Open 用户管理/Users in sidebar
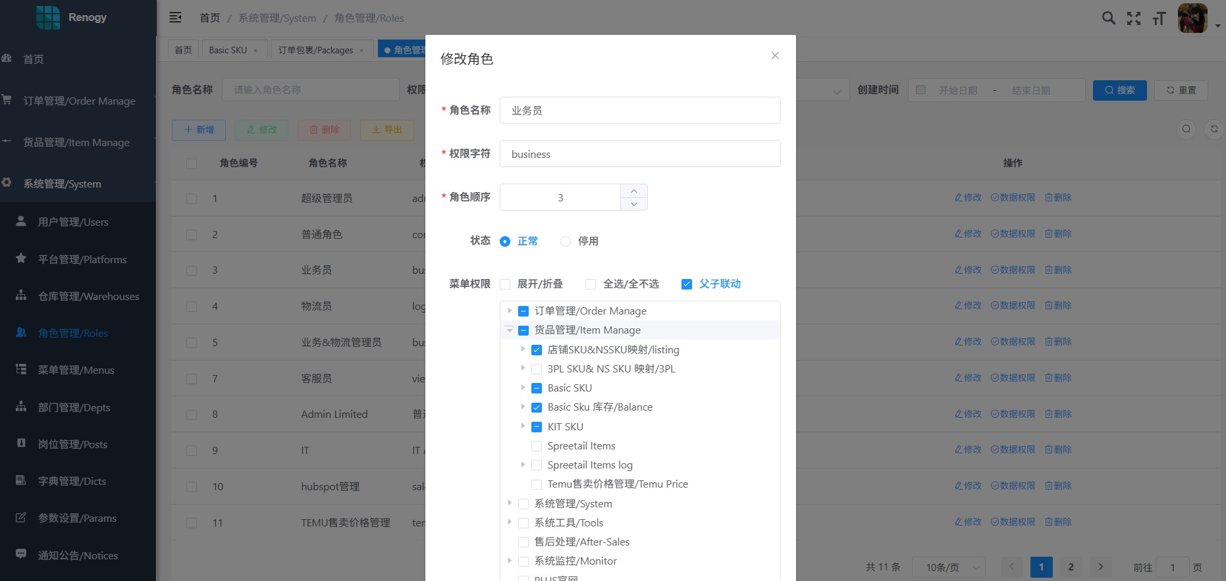Screen dimensions: 1226x581 click(73, 222)
